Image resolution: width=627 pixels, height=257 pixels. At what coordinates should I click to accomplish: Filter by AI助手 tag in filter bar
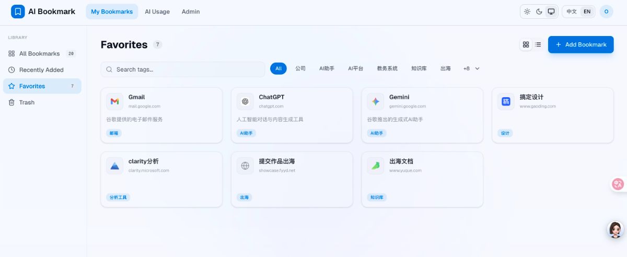pos(327,68)
